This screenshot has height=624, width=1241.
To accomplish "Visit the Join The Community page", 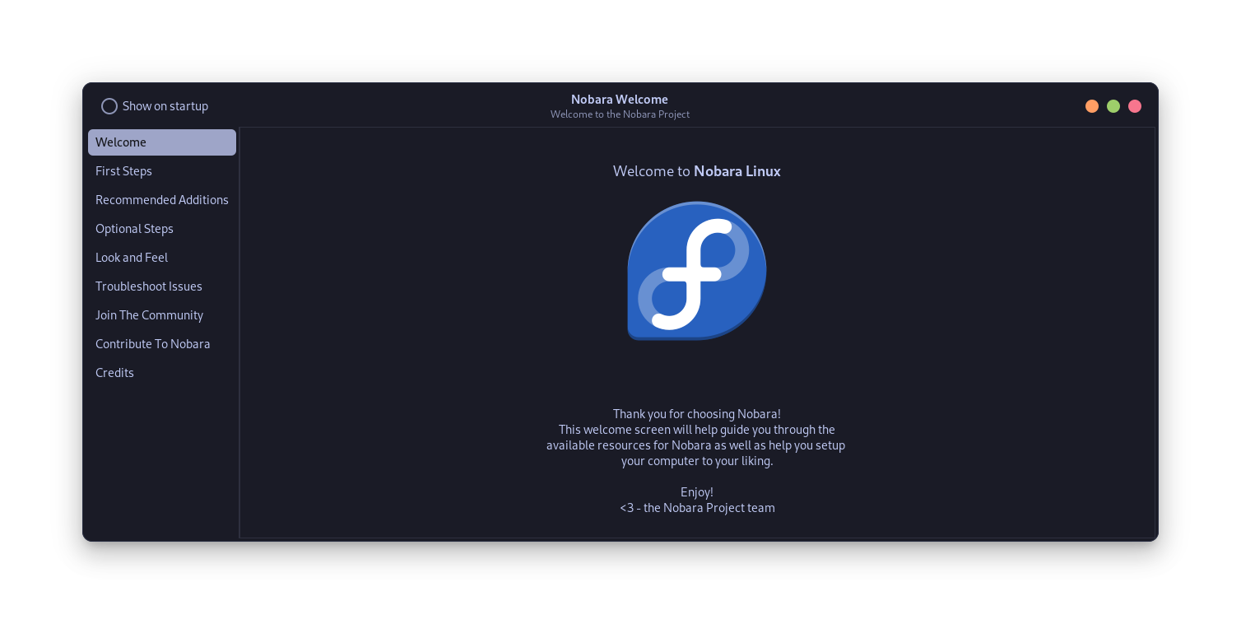I will point(149,314).
